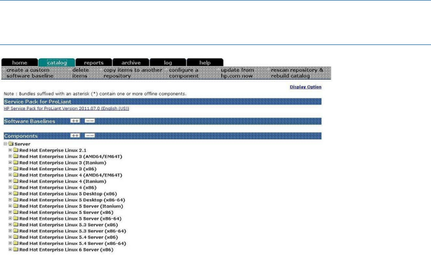The image size is (431, 259).
Task: Select Red Hat Enterprise Linux 5 Server (x86)
Action: click(66, 213)
